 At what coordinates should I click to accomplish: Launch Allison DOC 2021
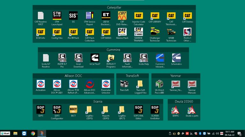pos(57,84)
